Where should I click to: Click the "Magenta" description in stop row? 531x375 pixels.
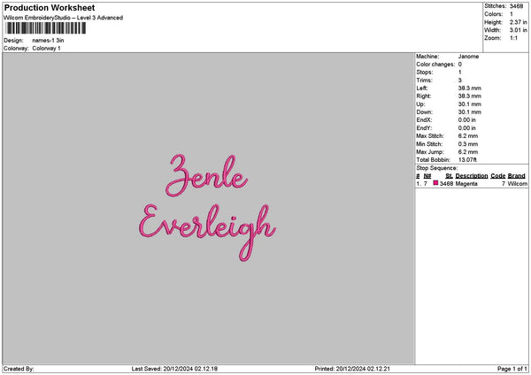click(466, 184)
